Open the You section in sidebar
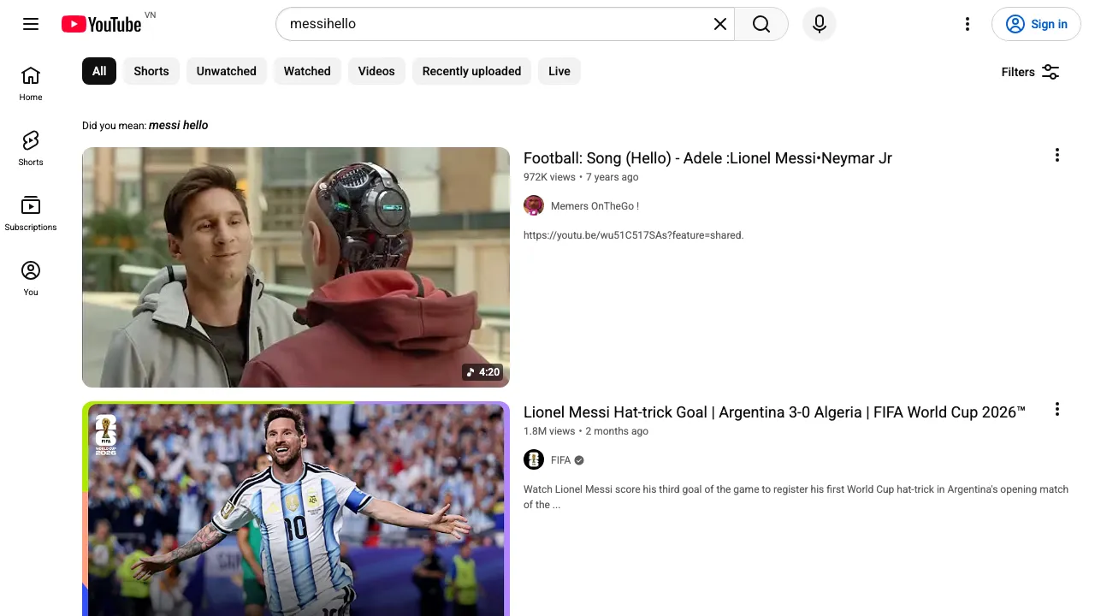Image resolution: width=1095 pixels, height=616 pixels. (31, 279)
